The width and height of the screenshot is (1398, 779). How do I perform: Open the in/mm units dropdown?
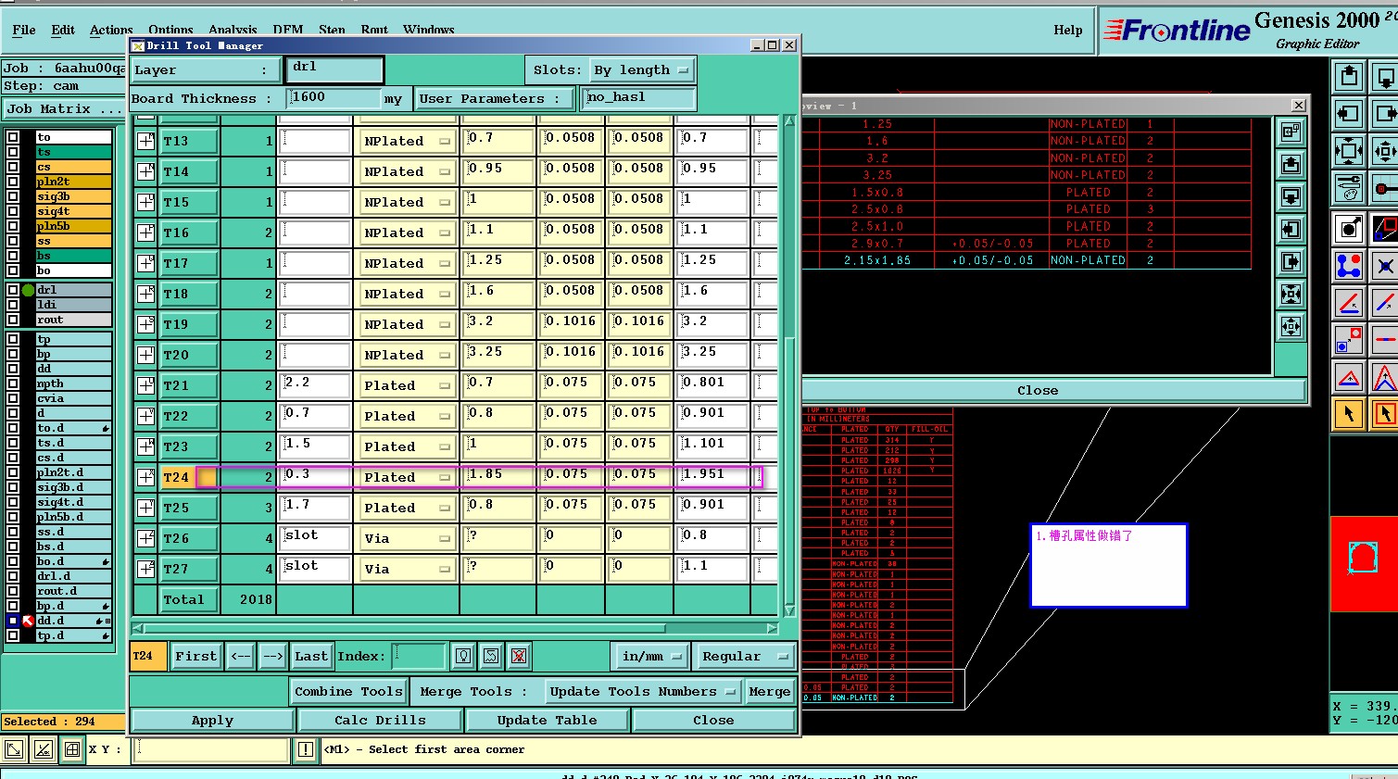tap(651, 657)
